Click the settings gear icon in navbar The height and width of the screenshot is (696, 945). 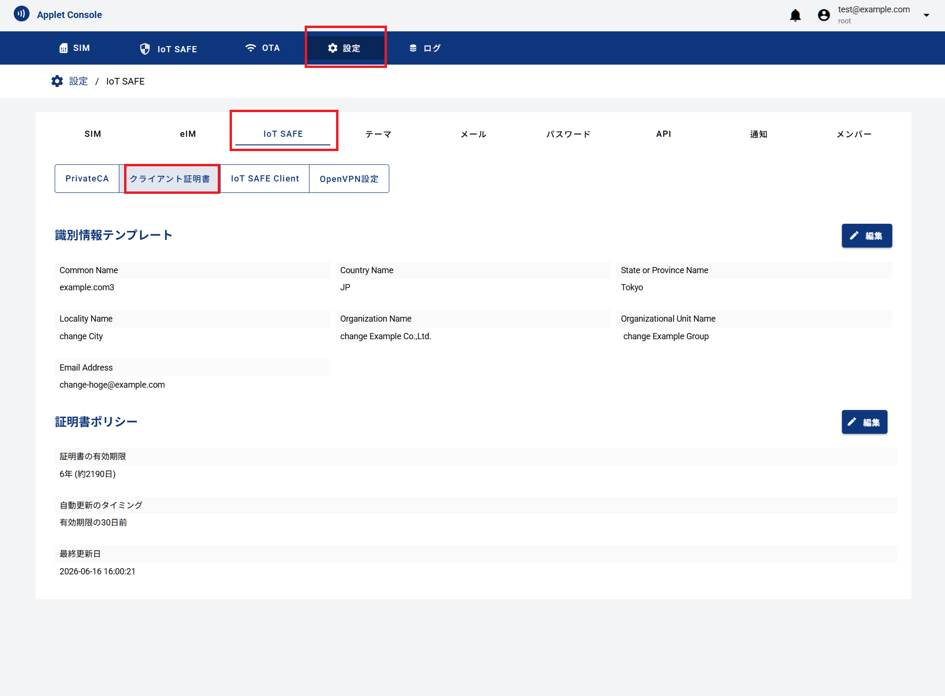click(333, 48)
